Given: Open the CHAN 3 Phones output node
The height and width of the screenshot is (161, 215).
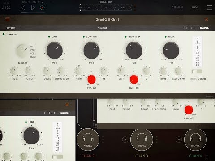Looking at the screenshot, I should click(142, 140).
